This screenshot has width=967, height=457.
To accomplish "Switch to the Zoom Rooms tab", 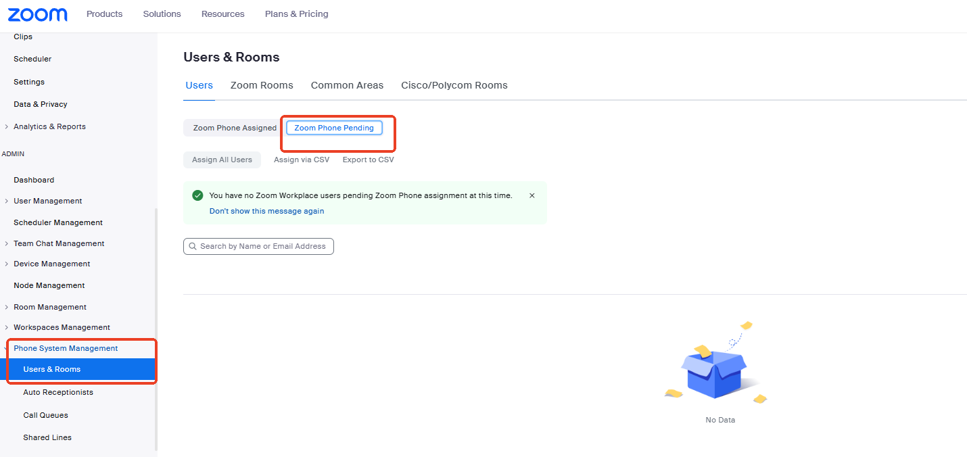I will [262, 85].
